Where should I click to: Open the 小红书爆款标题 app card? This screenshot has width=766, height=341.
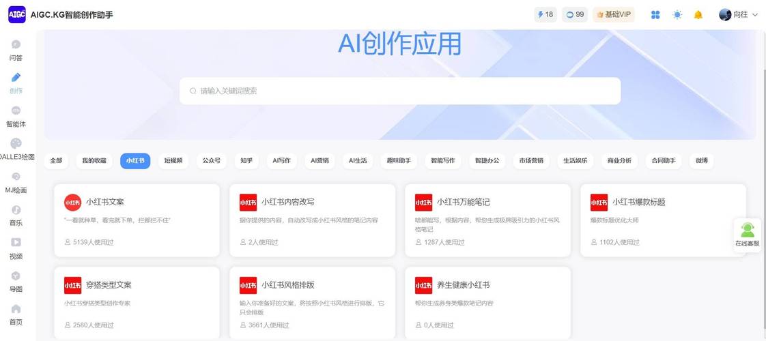pyautogui.click(x=662, y=220)
